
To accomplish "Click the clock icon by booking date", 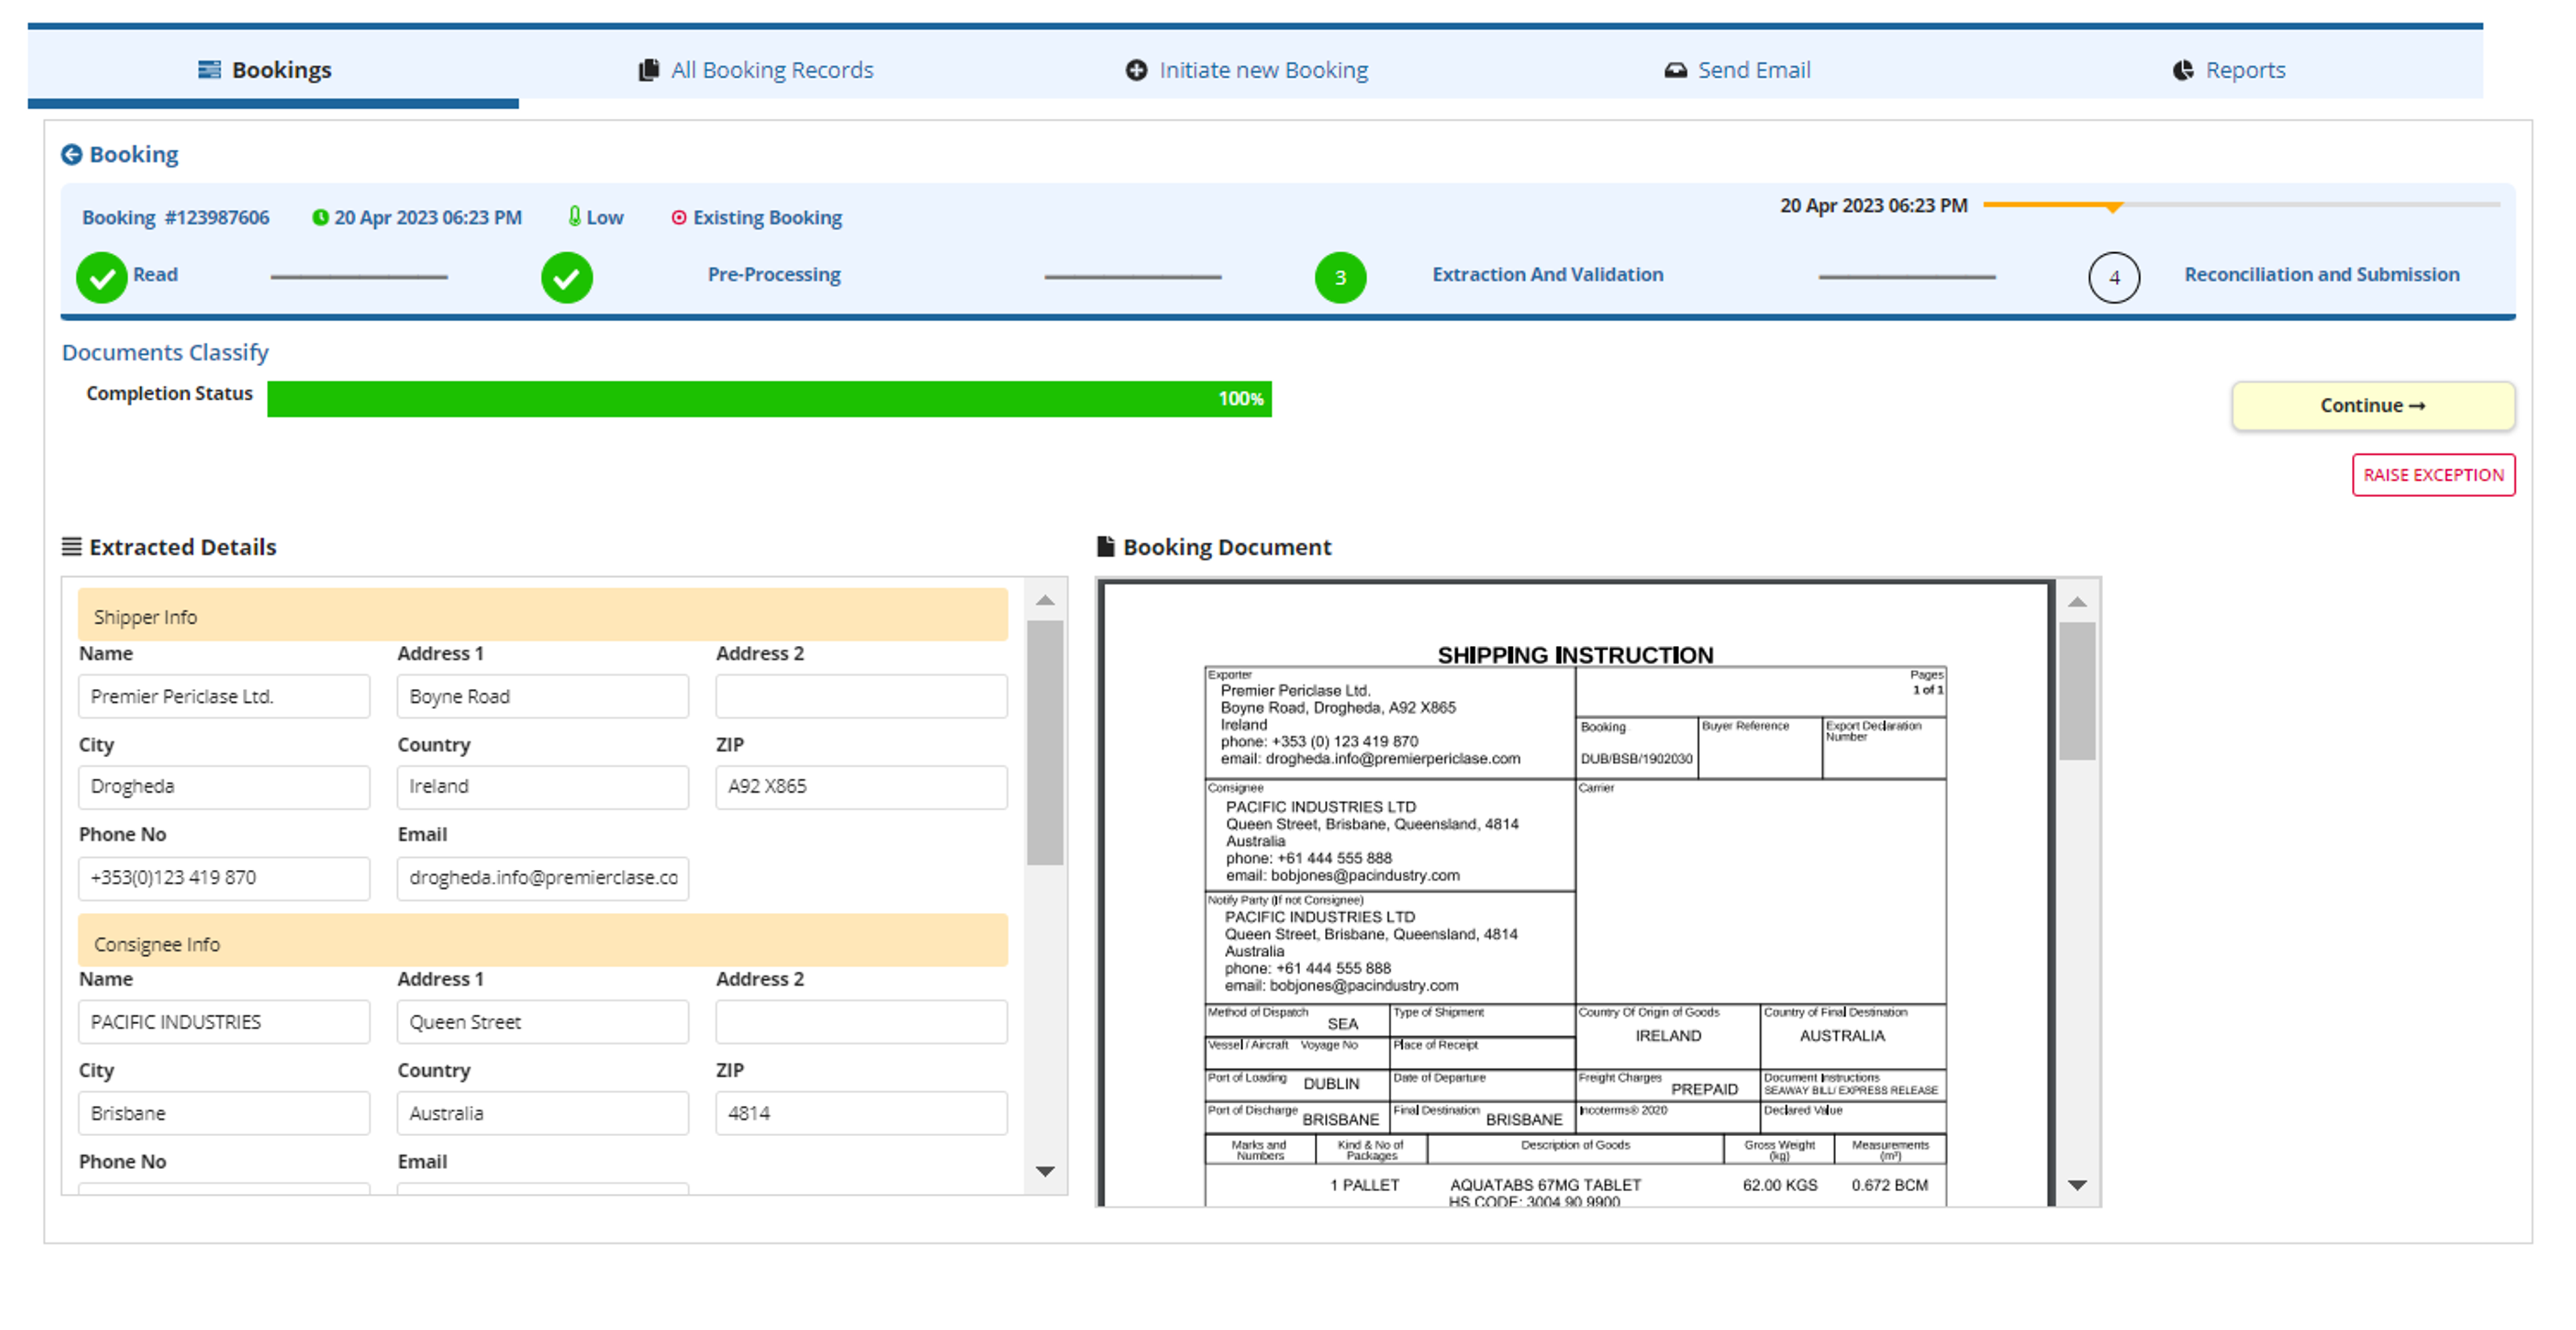I will pos(320,217).
